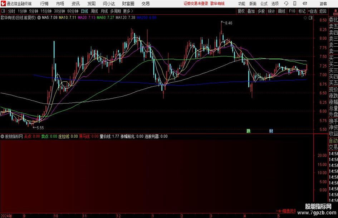
Task: Click 歌华有线 stock name in title bar
Action: pyautogui.click(x=217, y=4)
